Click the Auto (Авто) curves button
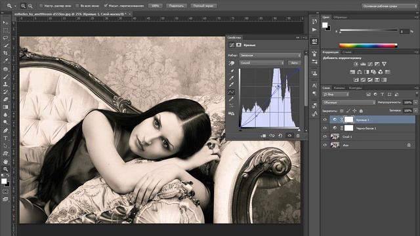Image resolution: width=420 pixels, height=236 pixels. click(294, 63)
